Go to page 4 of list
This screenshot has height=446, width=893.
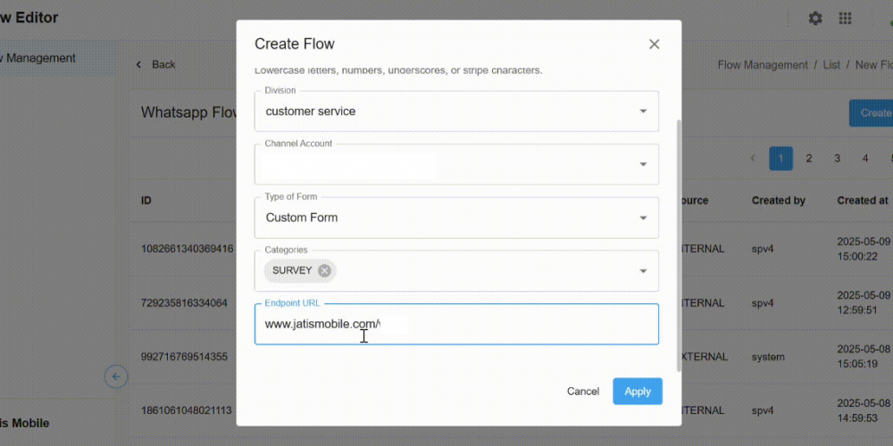click(x=865, y=159)
